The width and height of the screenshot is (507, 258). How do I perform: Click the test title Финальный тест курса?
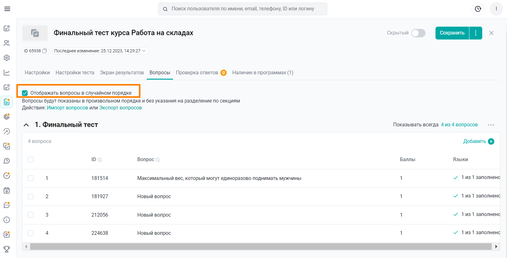click(x=123, y=33)
